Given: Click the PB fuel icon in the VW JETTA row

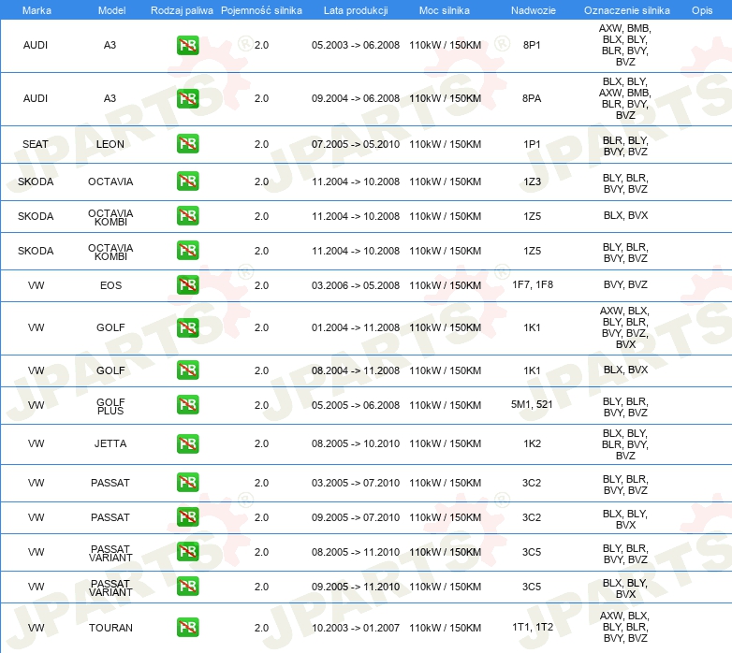Looking at the screenshot, I should pyautogui.click(x=187, y=443).
